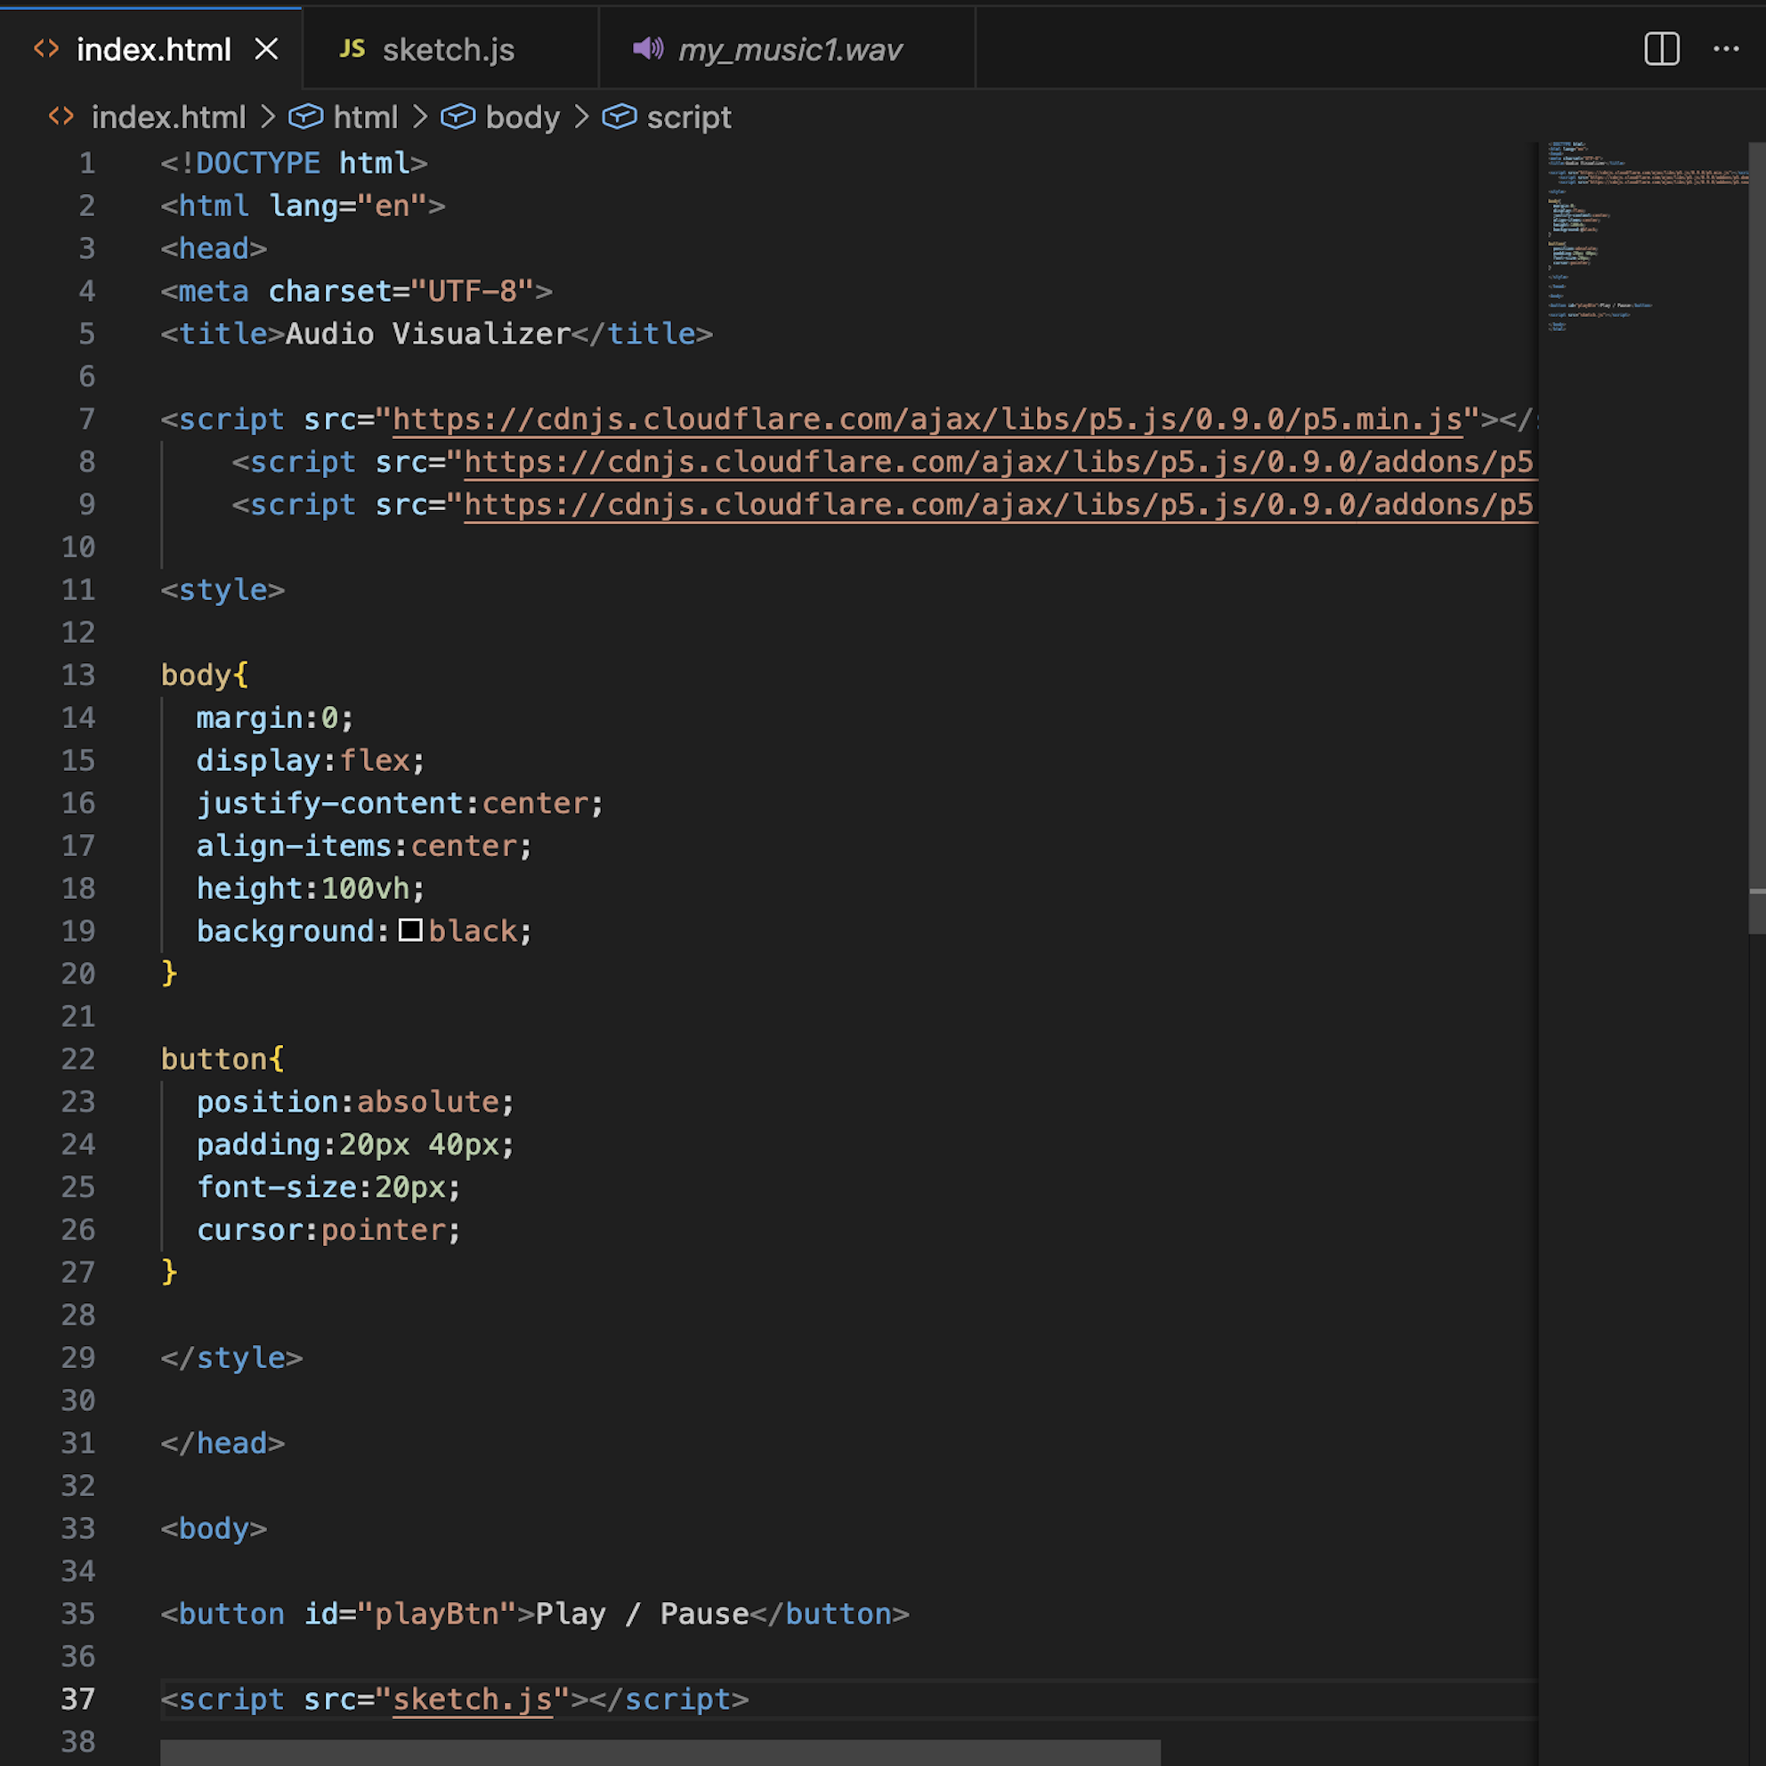The image size is (1766, 1766).
Task: Click the closing </style> tag
Action: click(x=232, y=1358)
